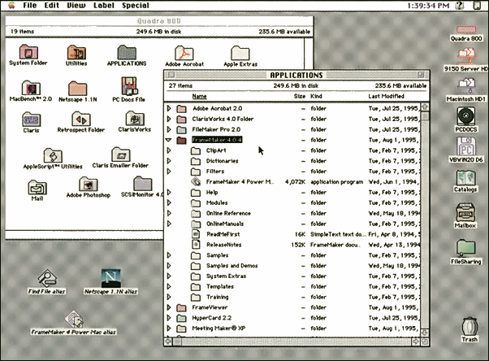Select the ReleaseNotes file row
489x361 pixels.
tap(292, 245)
